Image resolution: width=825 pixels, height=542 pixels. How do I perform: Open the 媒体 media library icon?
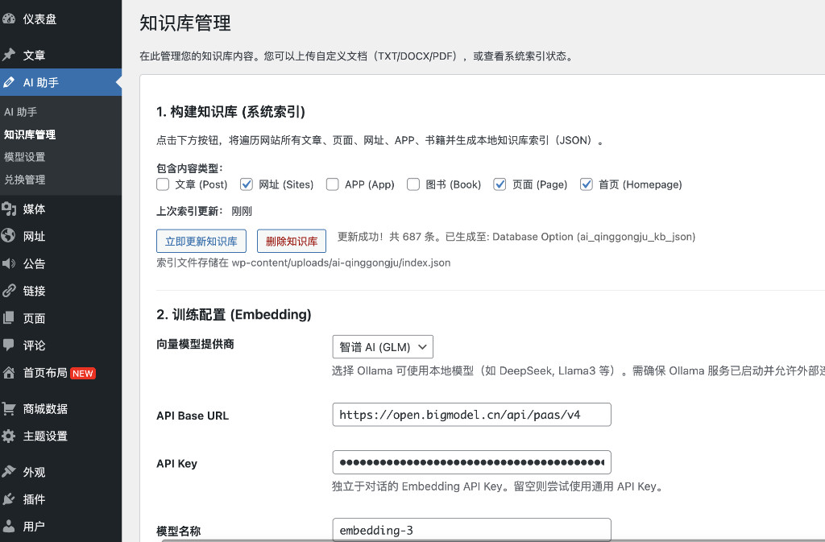click(11, 208)
